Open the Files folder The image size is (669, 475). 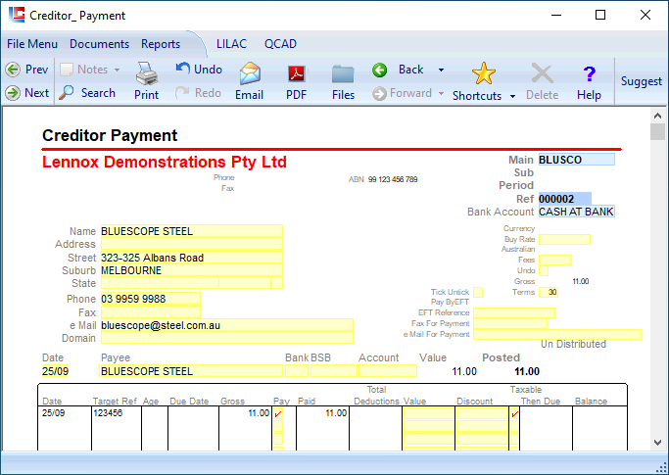[x=343, y=81]
